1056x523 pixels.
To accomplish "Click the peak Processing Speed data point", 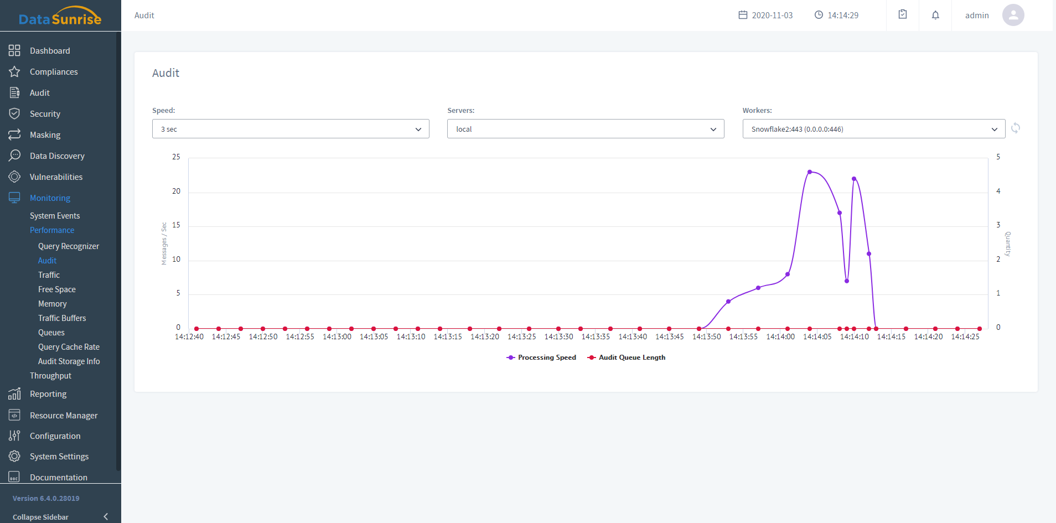I will (x=810, y=172).
